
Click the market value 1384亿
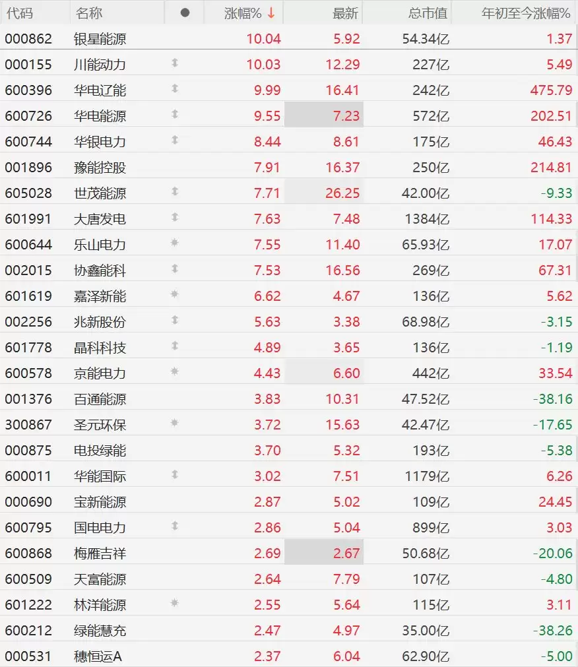pos(427,218)
